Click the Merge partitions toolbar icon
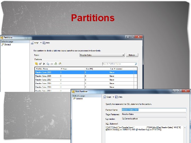This screenshot has height=143, width=191. tap(52, 64)
